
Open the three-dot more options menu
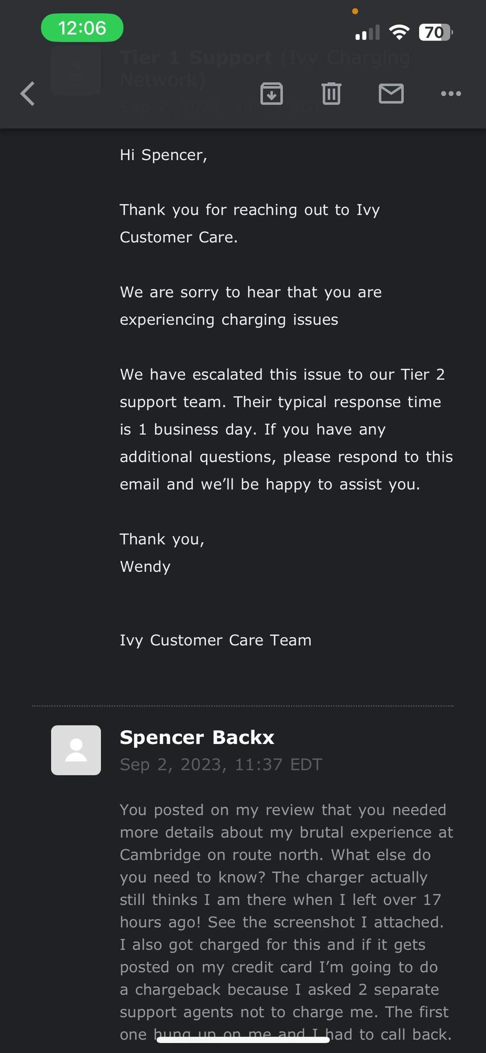(x=451, y=94)
